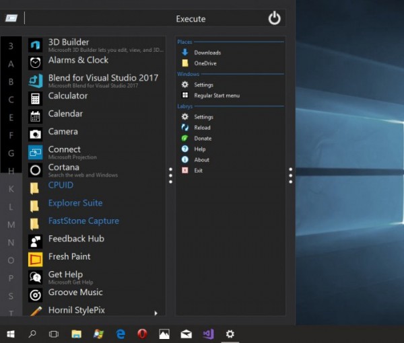The image size is (404, 343).
Task: Choose Regular Start menu
Action: pos(217,96)
